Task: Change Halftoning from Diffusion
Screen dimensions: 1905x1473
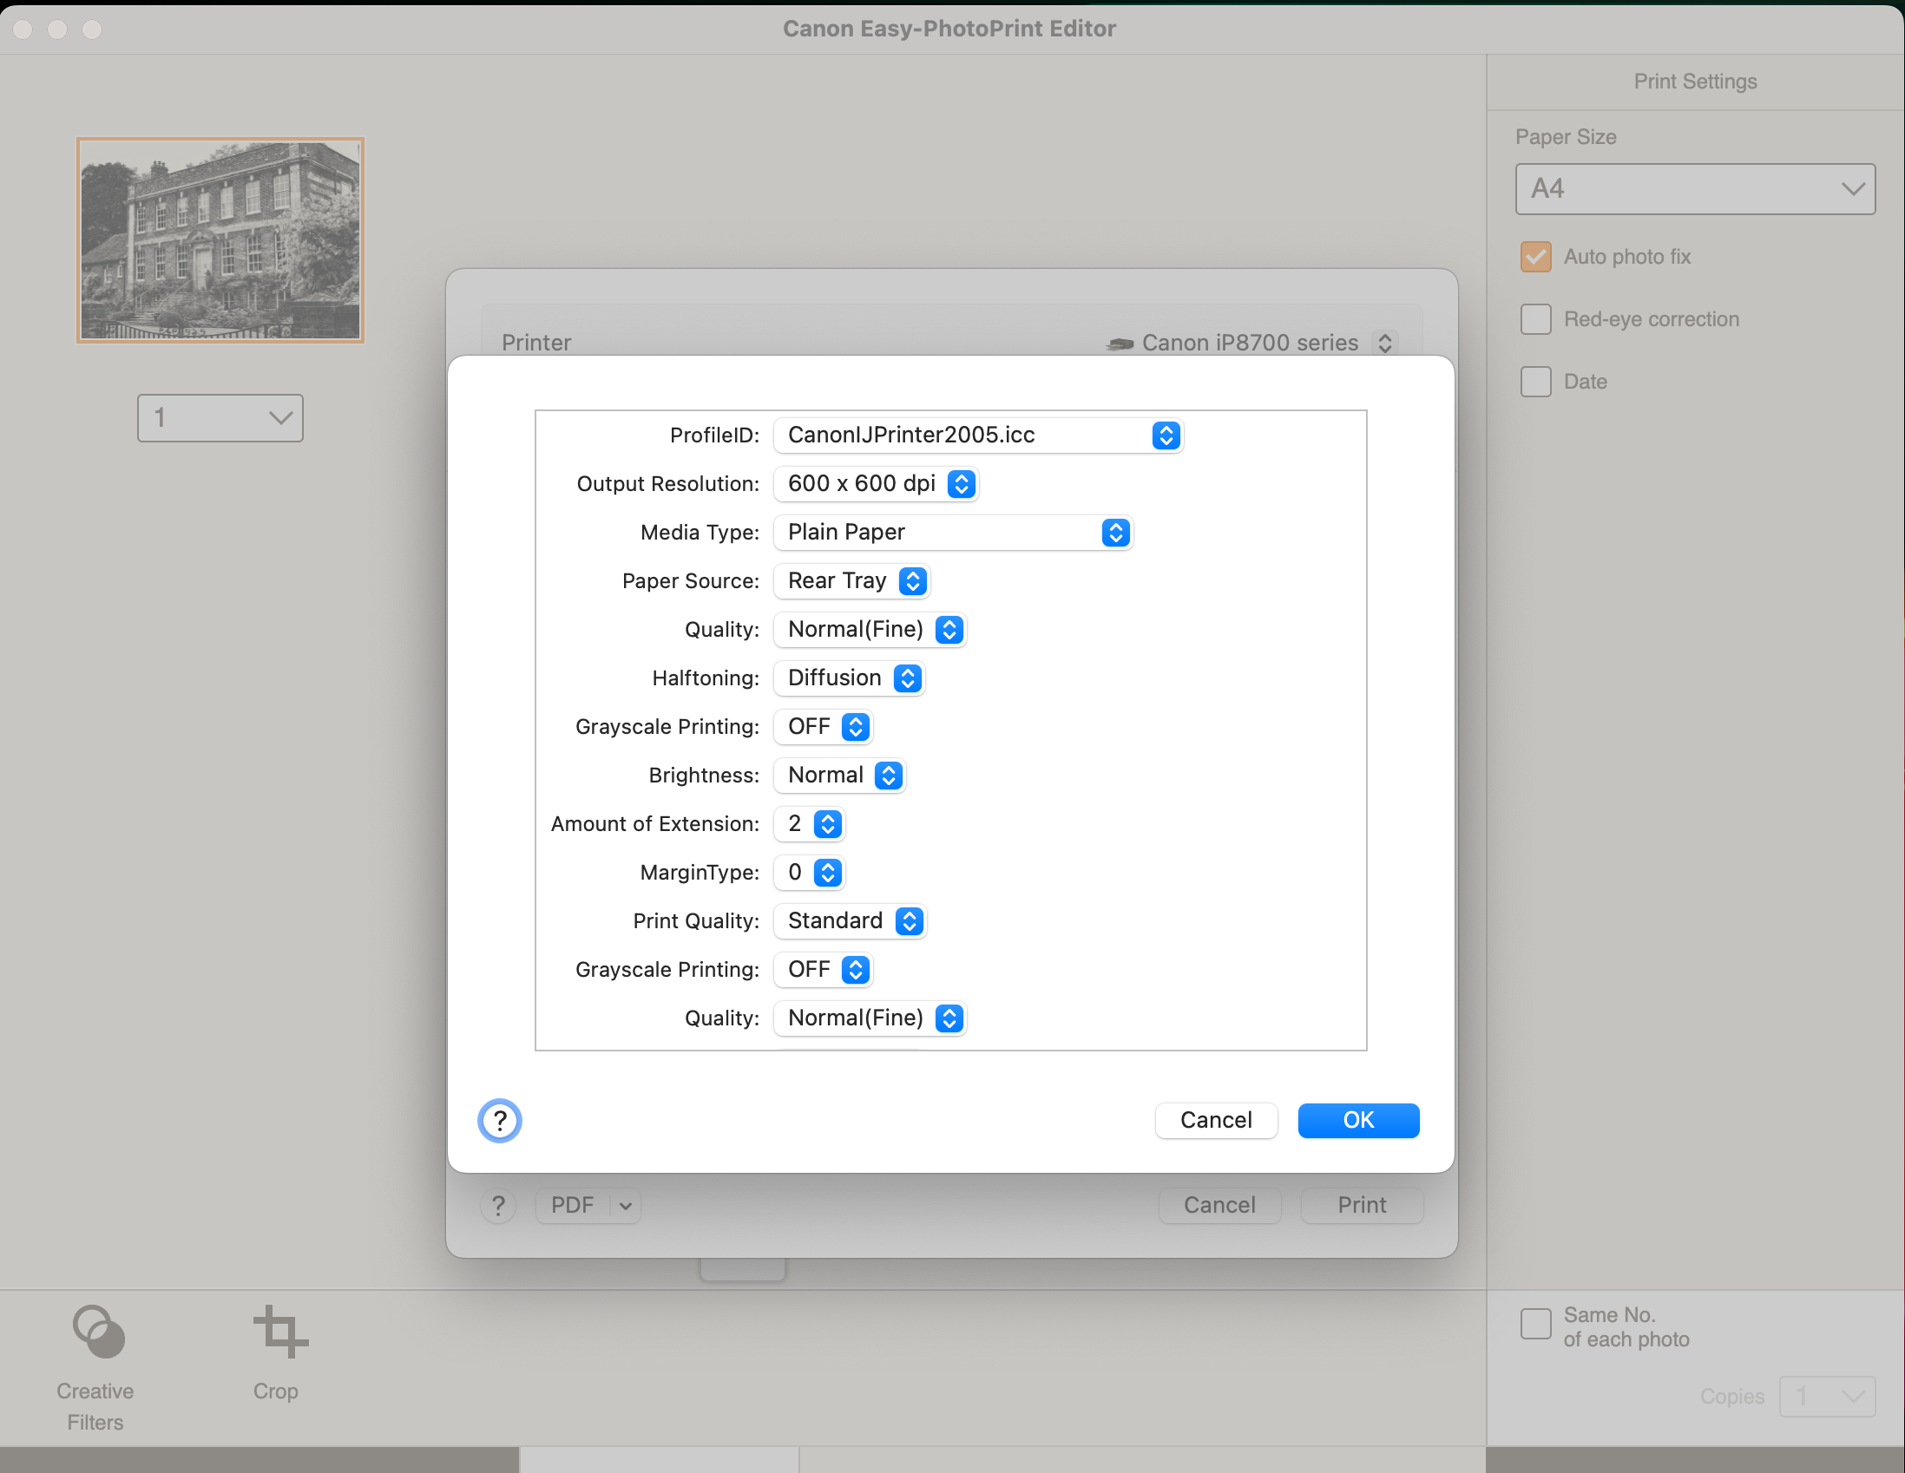Action: (849, 678)
